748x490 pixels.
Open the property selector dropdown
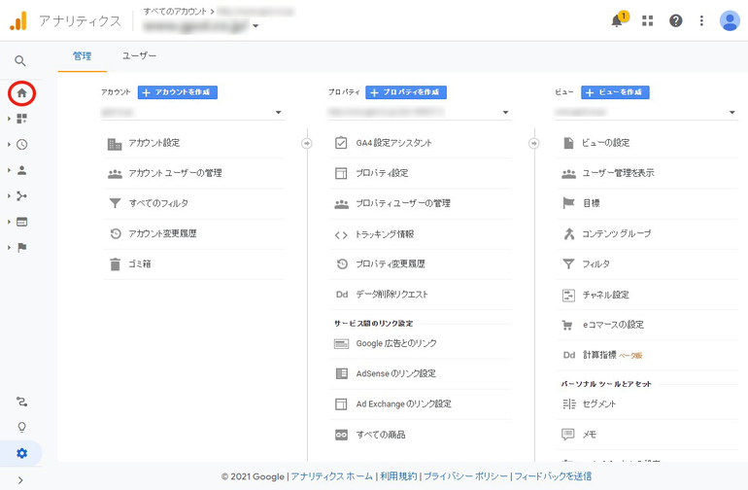(x=419, y=113)
